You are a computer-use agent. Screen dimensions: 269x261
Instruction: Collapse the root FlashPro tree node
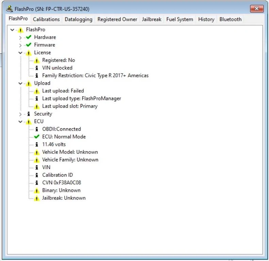tap(12, 30)
